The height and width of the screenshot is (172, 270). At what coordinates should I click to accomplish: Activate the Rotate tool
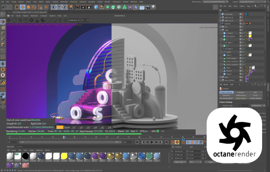tap(34, 7)
